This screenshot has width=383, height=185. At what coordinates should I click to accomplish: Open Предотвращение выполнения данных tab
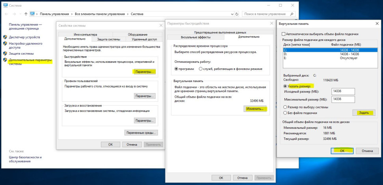pyautogui.click(x=220, y=32)
